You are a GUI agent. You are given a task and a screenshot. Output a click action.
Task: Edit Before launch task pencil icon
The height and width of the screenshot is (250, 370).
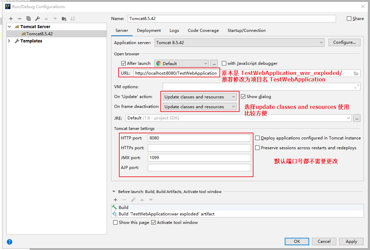[x=133, y=200]
